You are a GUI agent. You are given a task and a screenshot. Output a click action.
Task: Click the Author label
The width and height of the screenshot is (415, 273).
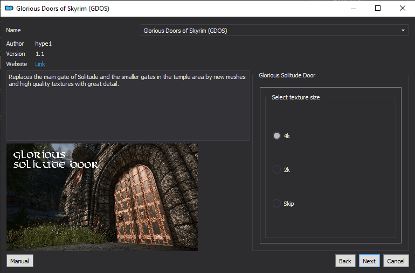(15, 44)
